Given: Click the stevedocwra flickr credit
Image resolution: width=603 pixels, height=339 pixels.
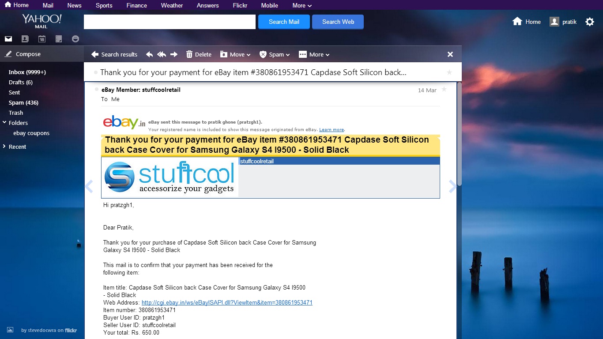Looking at the screenshot, I should pyautogui.click(x=49, y=330).
